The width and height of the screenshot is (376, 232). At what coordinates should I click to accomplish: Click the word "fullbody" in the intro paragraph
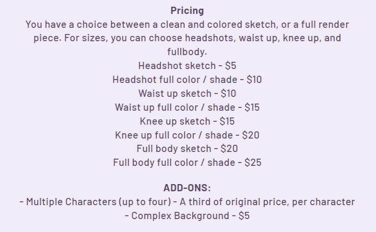click(187, 52)
